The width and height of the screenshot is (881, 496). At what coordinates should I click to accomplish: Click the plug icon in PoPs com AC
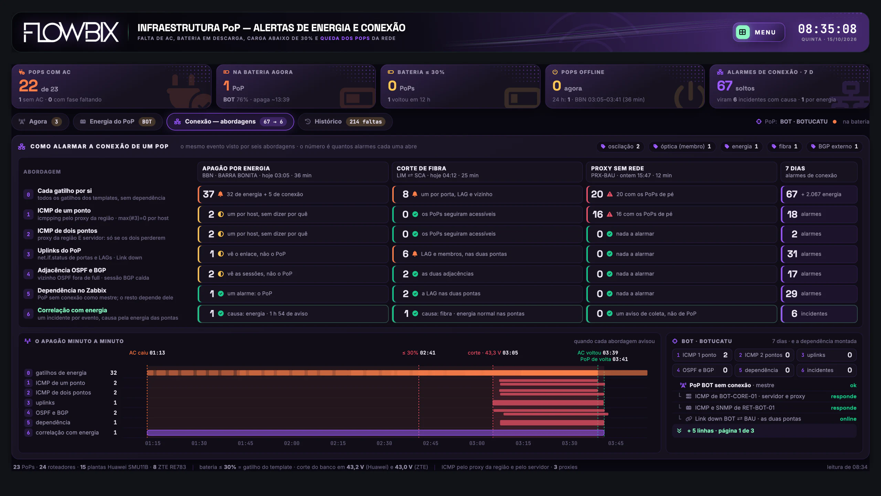tap(22, 72)
